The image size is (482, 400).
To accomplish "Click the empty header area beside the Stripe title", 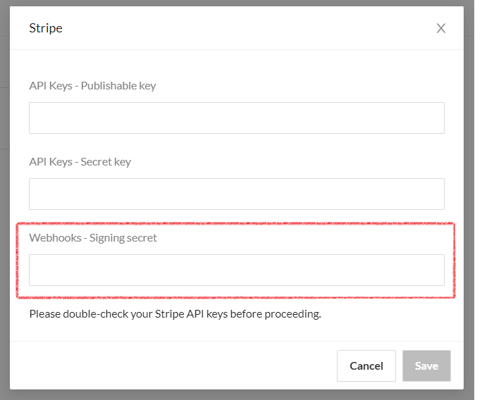I will point(246,28).
